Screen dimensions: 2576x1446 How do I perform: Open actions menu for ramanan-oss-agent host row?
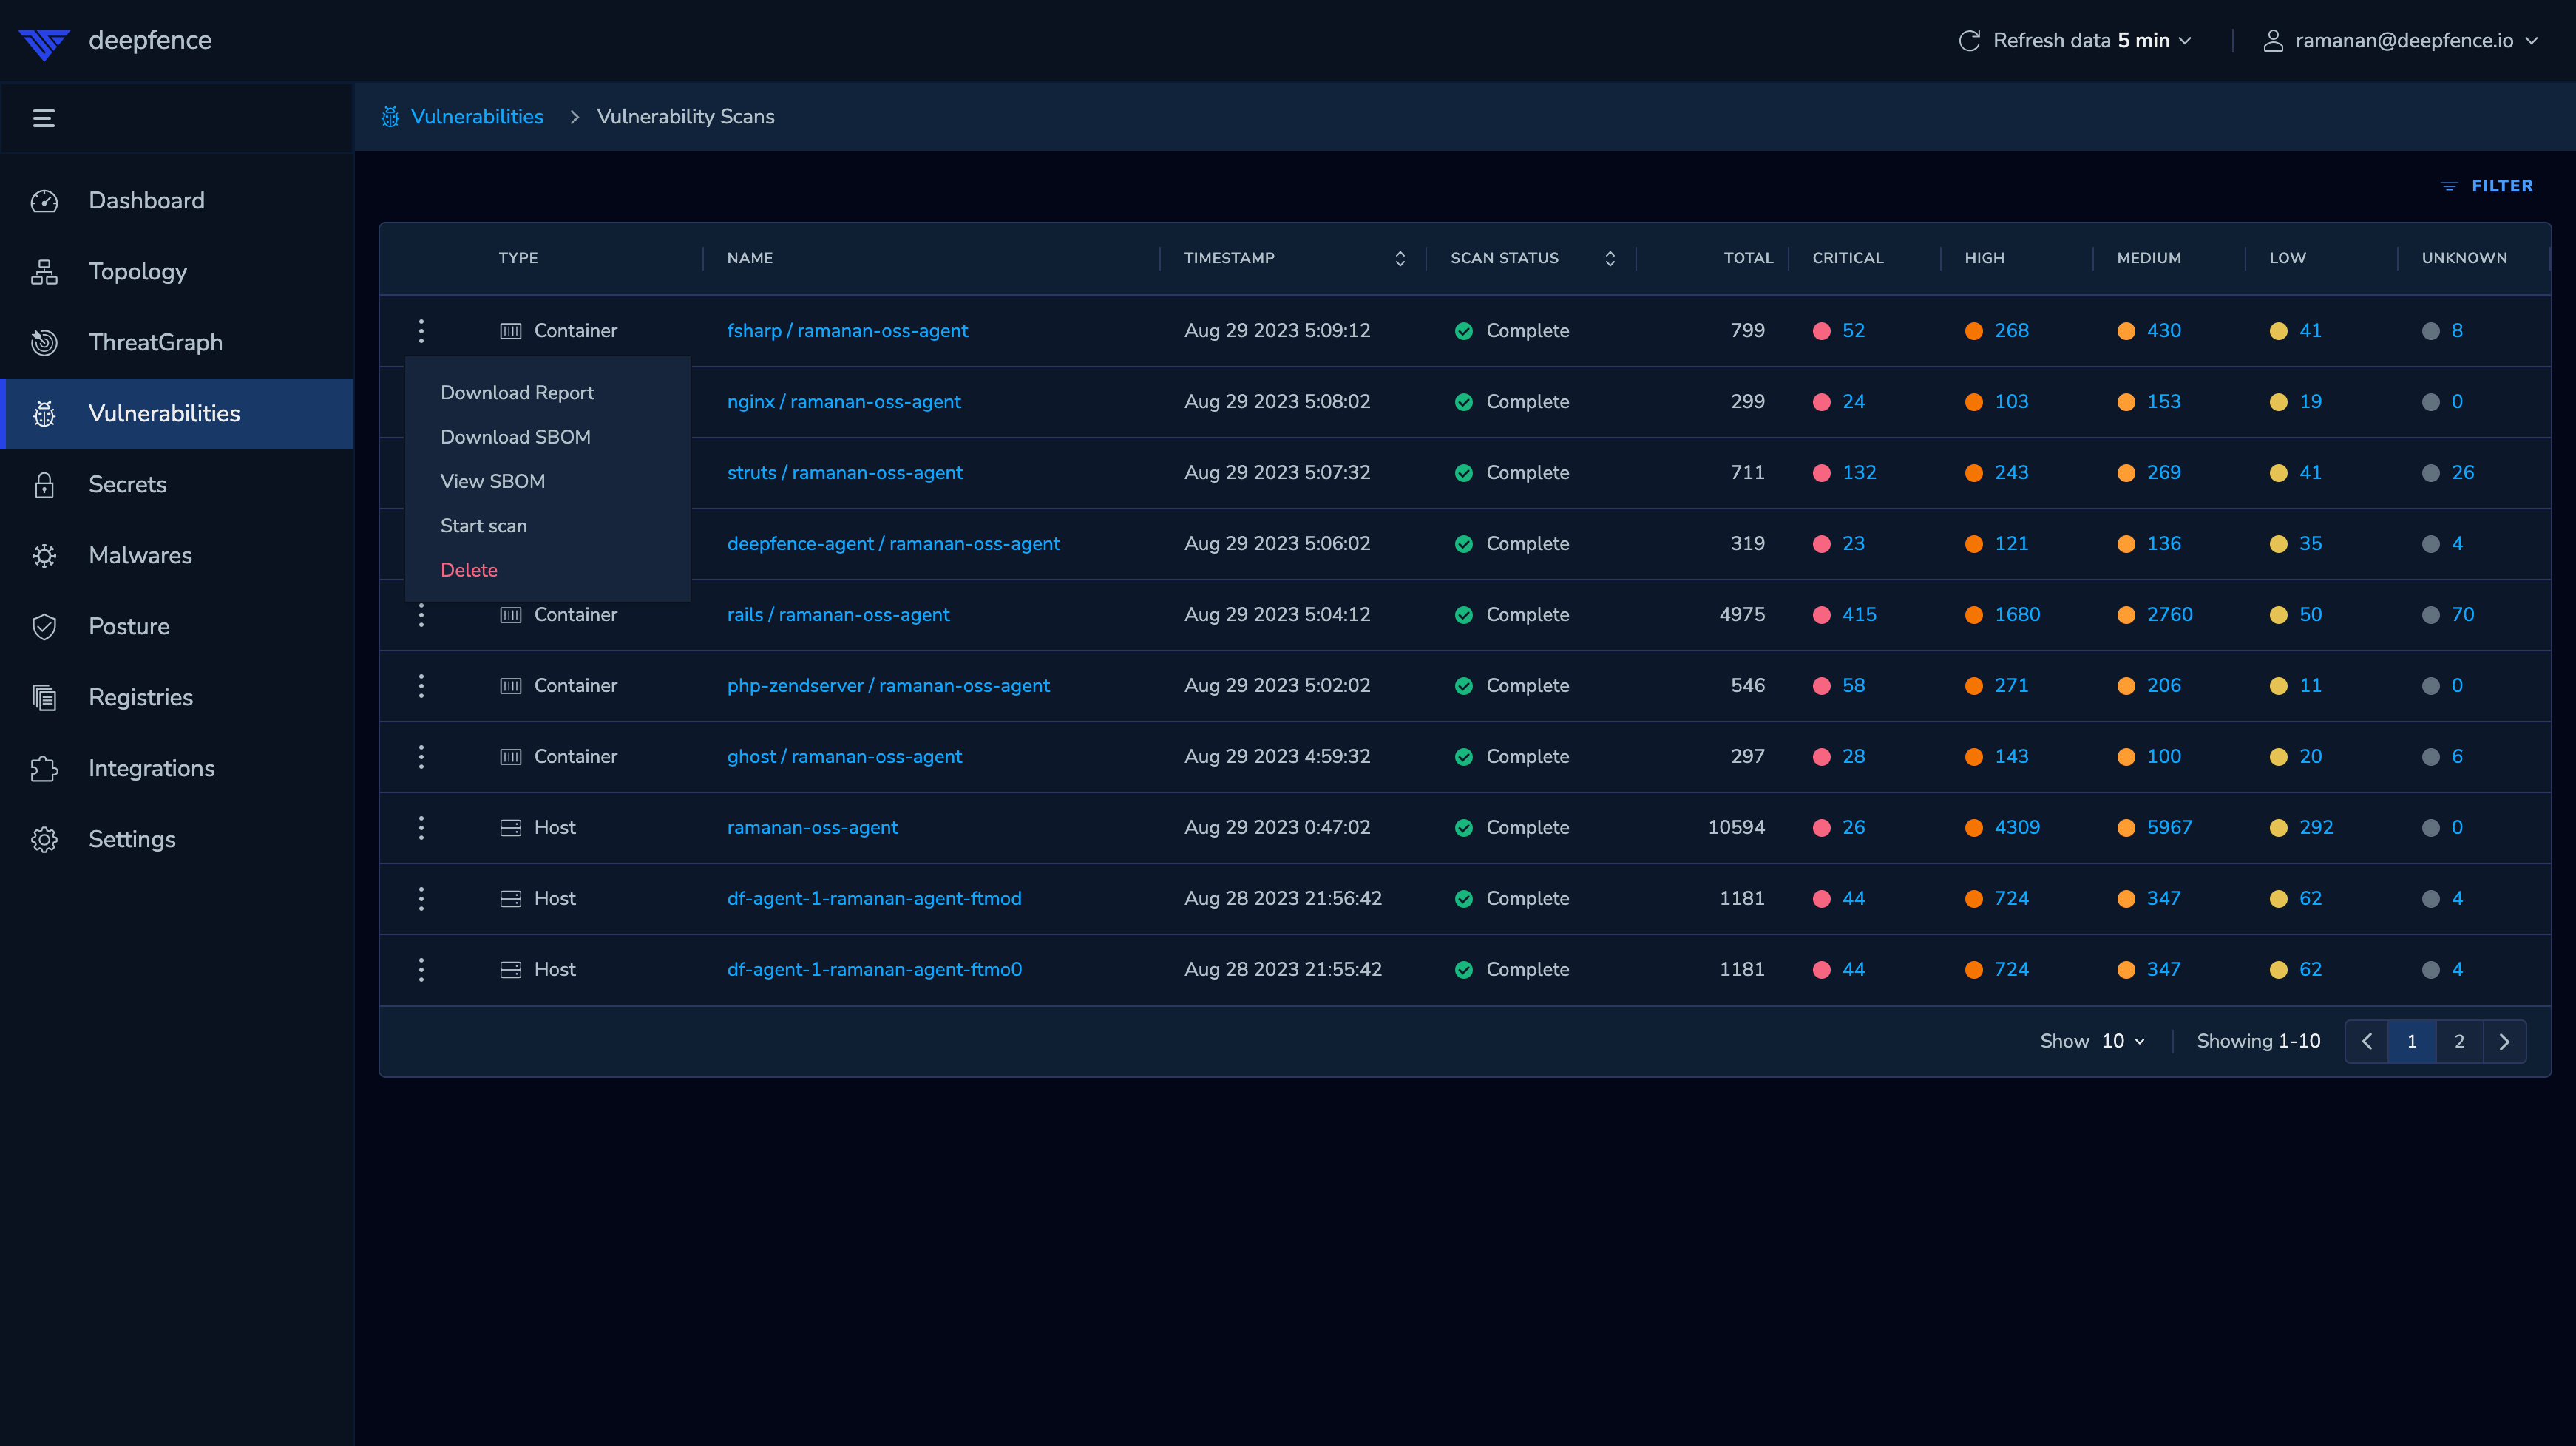(x=421, y=828)
